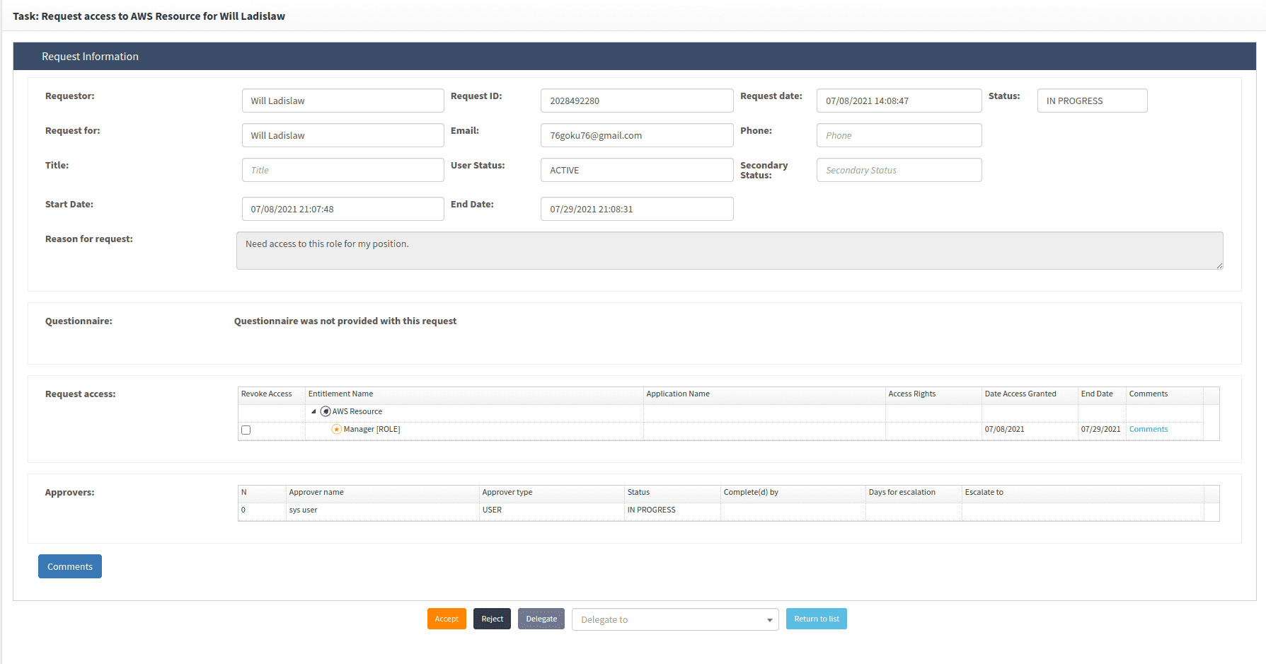
Task: Open the blue Comments button
Action: pos(70,566)
